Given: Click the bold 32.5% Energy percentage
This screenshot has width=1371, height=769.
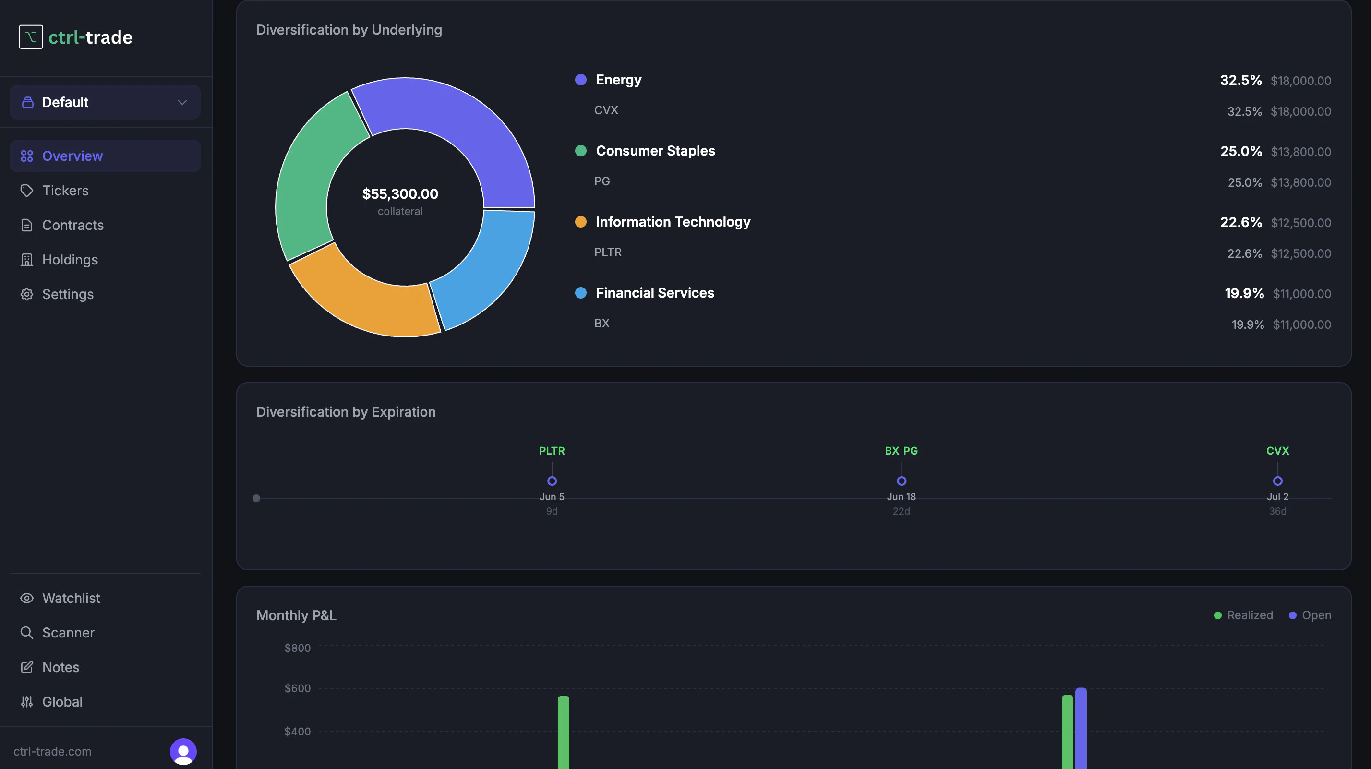Looking at the screenshot, I should [1241, 80].
